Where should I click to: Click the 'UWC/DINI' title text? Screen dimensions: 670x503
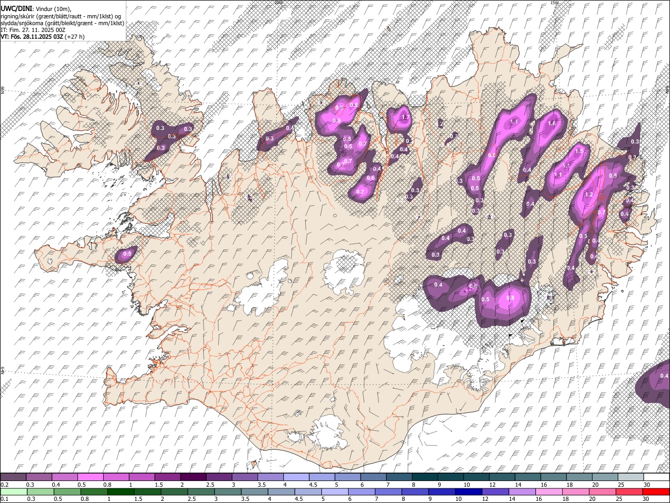(x=16, y=9)
